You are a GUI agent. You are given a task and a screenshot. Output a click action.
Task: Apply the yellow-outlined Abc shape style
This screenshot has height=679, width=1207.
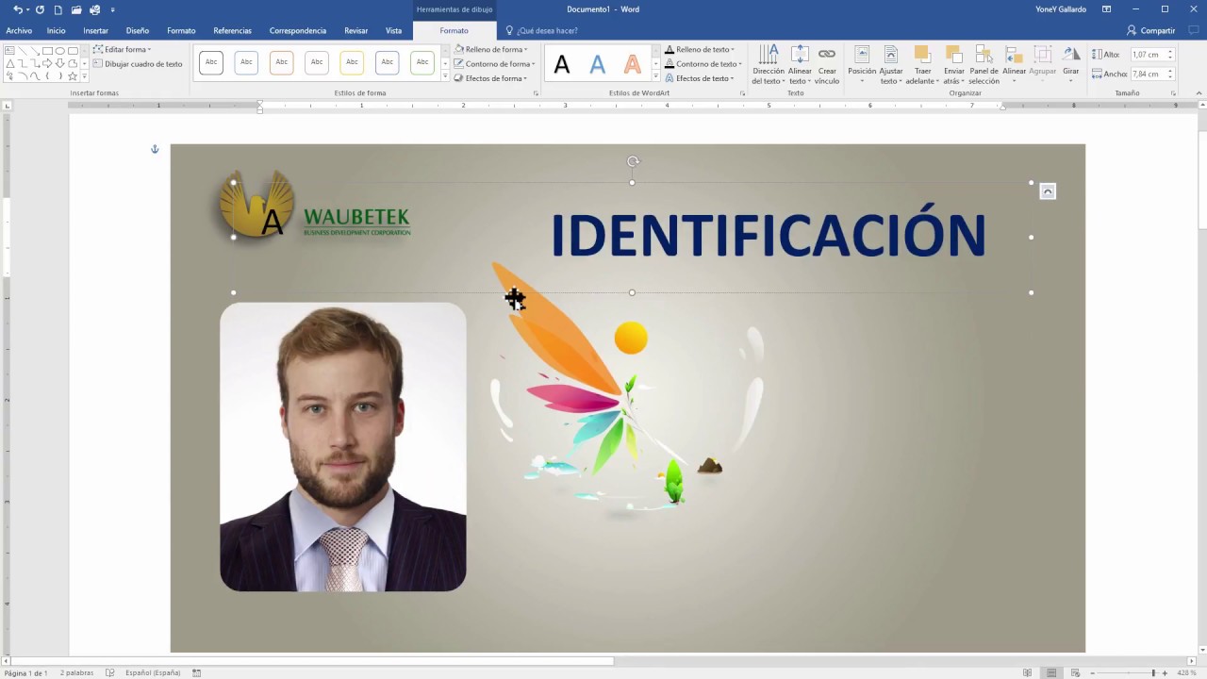point(352,62)
